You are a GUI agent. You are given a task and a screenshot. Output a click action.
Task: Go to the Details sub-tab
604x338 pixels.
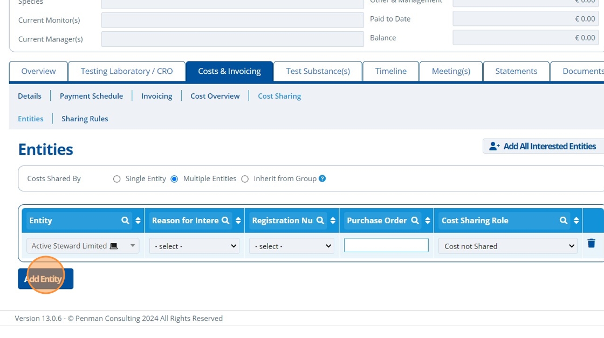[30, 96]
